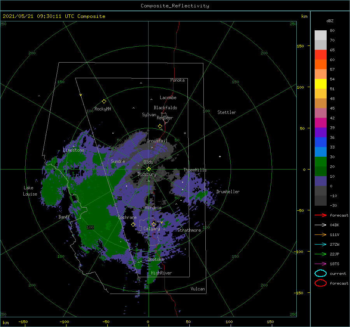
Task: Click the 39 dBZ magenta color swatch
Action: 320,122
